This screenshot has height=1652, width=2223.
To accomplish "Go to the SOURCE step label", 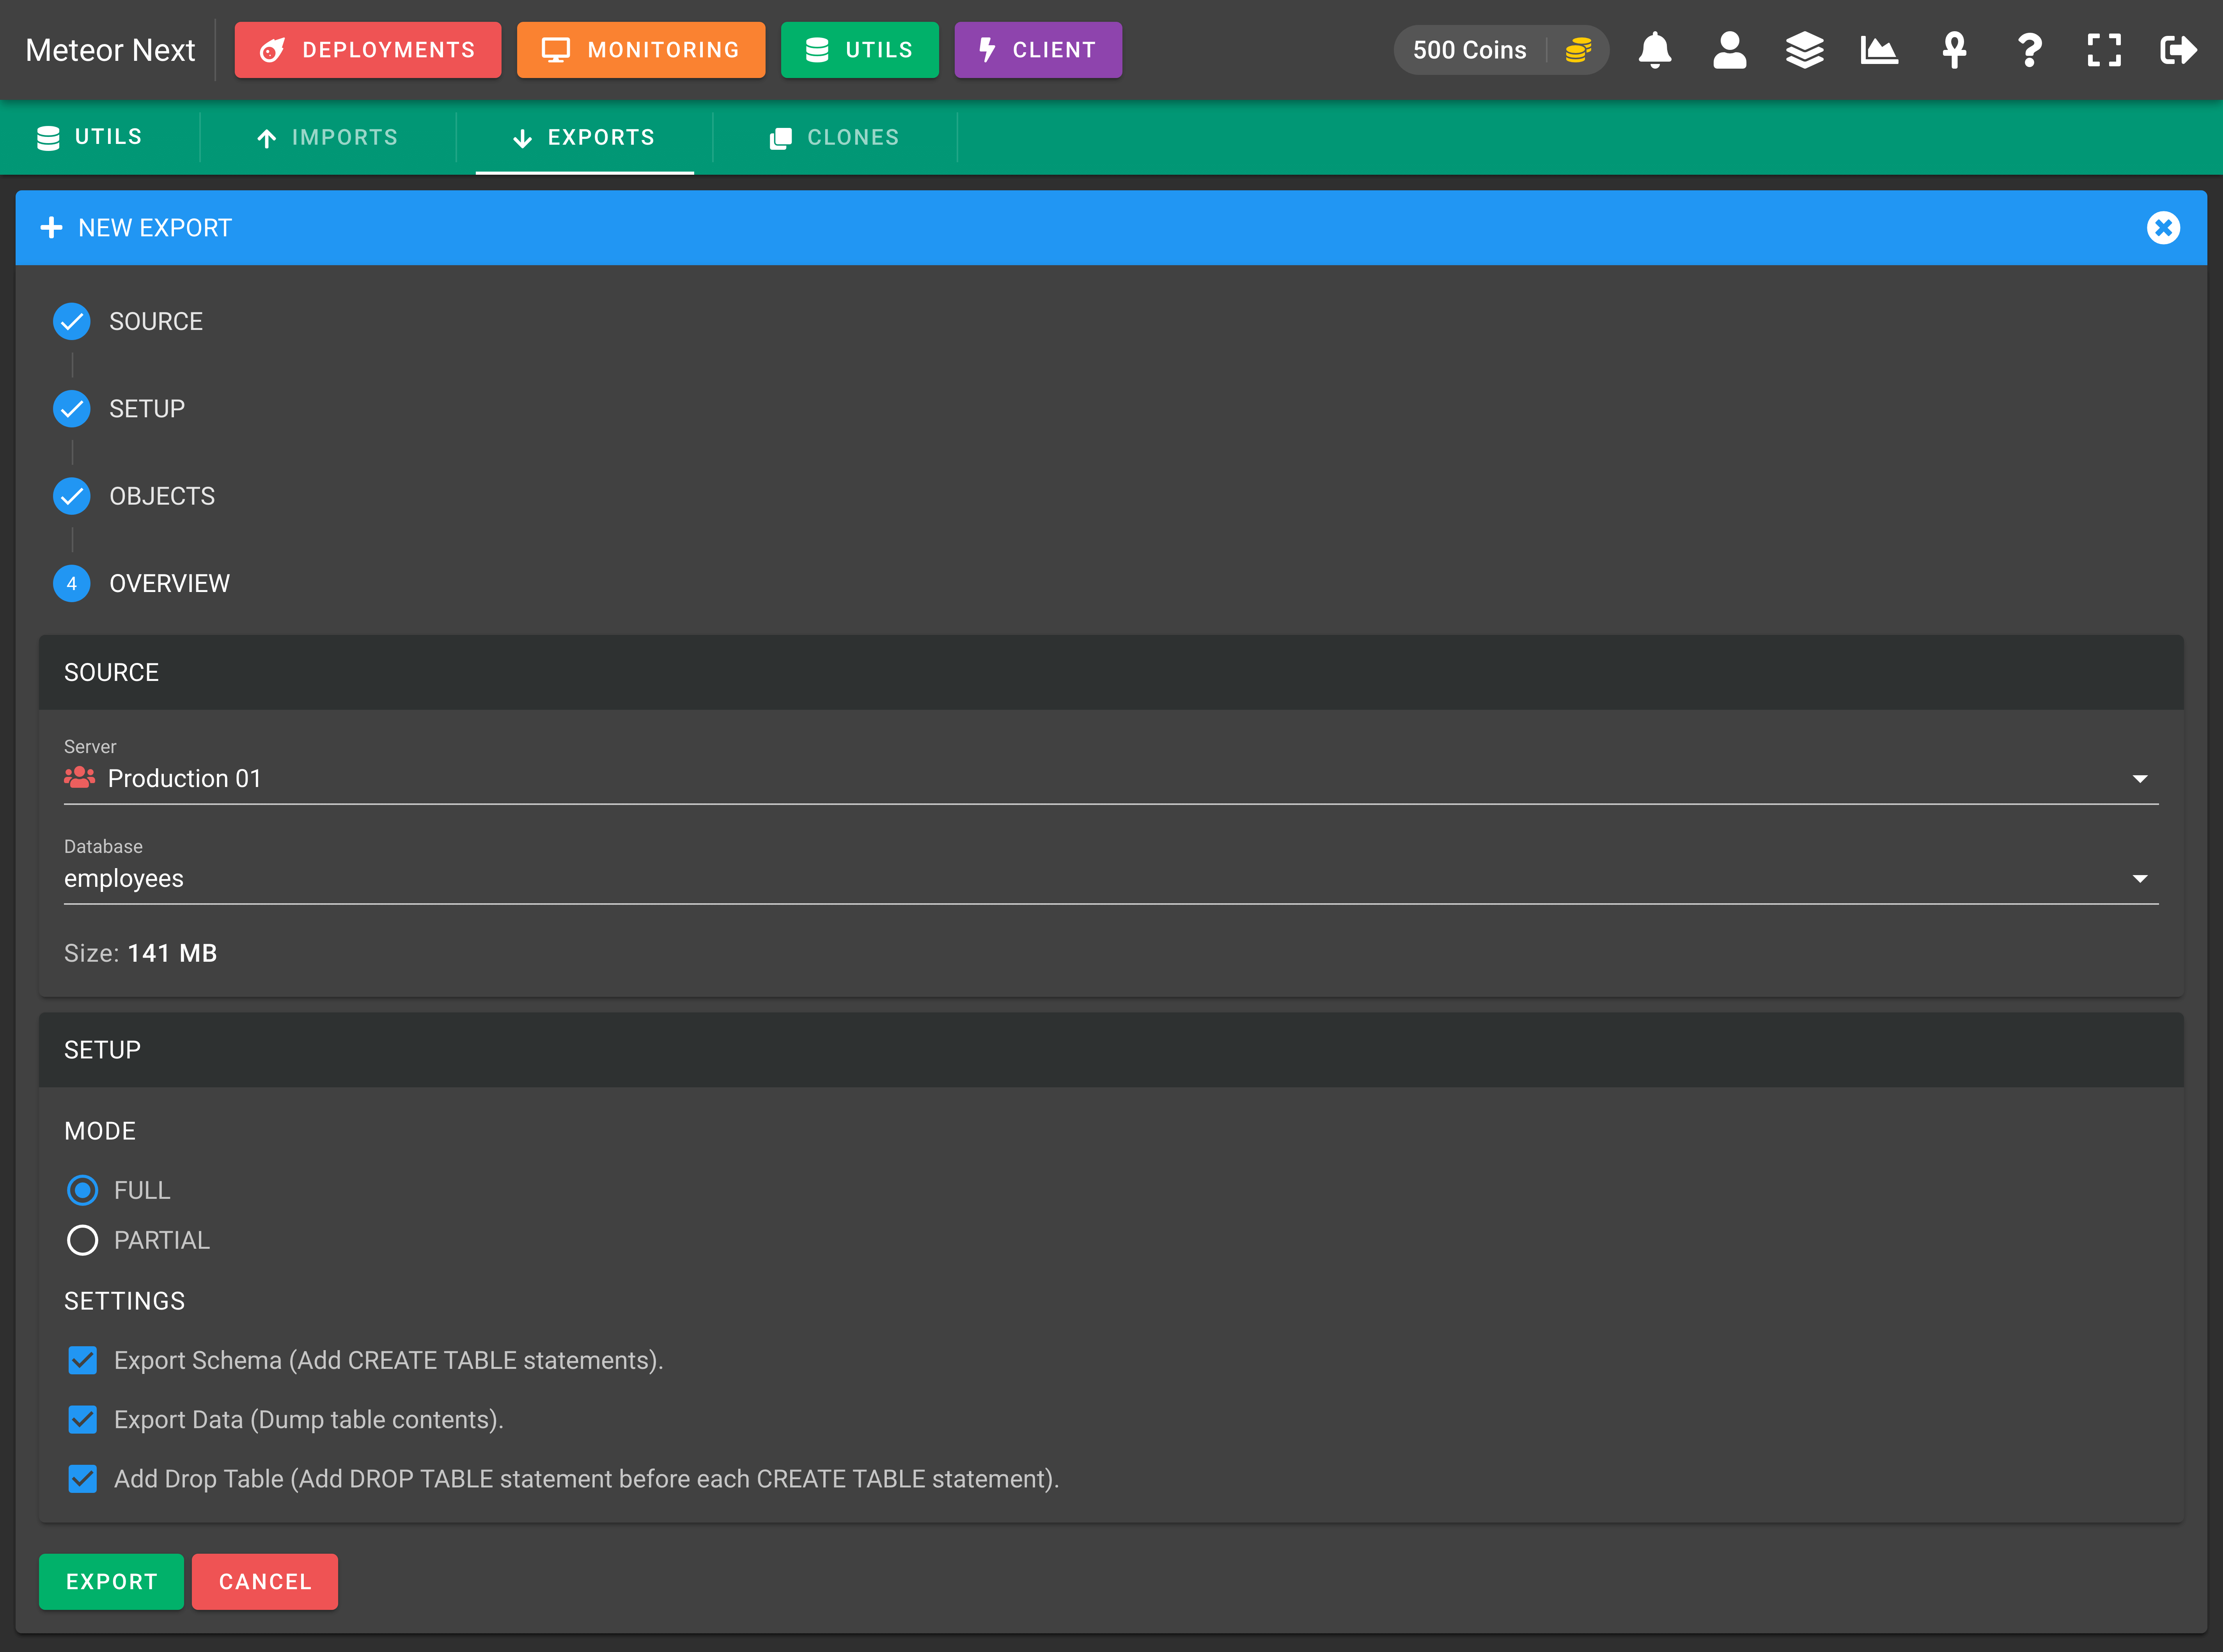I will pos(156,321).
